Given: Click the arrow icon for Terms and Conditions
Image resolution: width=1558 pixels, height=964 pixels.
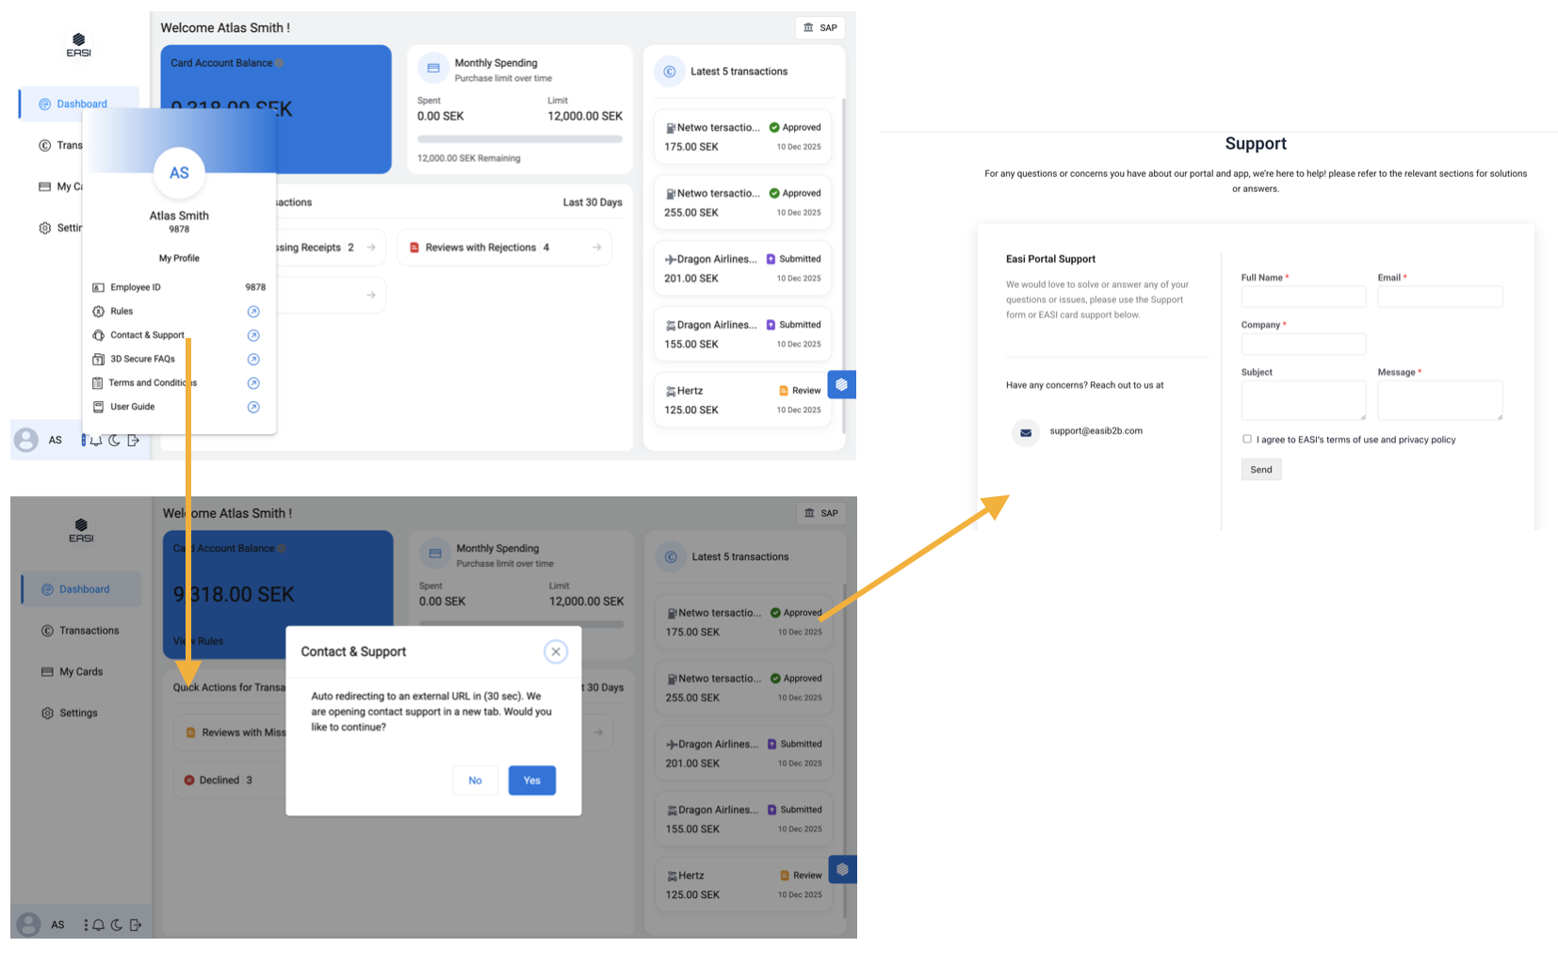Looking at the screenshot, I should click(253, 383).
